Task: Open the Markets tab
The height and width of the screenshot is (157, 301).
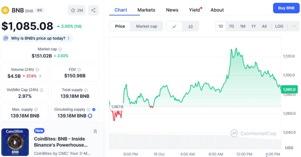Action: tap(146, 10)
